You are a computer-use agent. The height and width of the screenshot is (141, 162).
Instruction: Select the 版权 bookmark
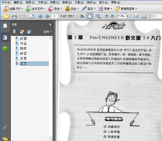[x=23, y=49]
